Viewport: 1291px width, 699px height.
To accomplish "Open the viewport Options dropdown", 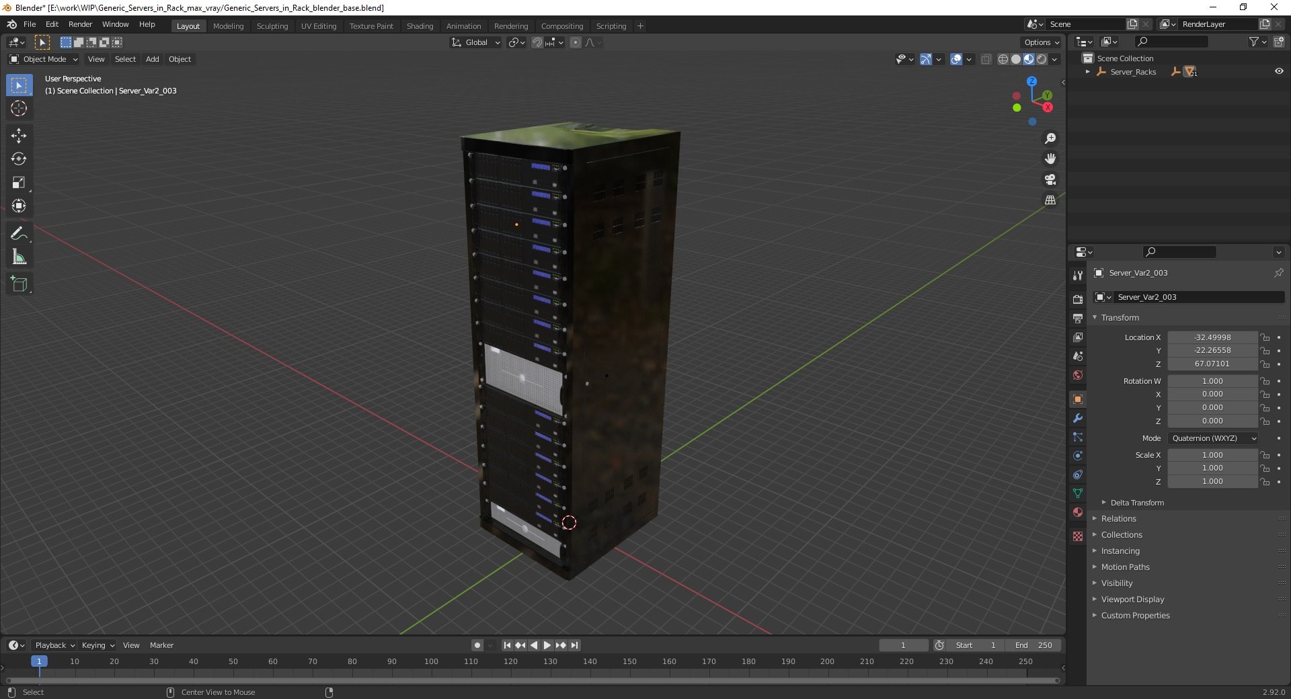I will click(x=1041, y=42).
